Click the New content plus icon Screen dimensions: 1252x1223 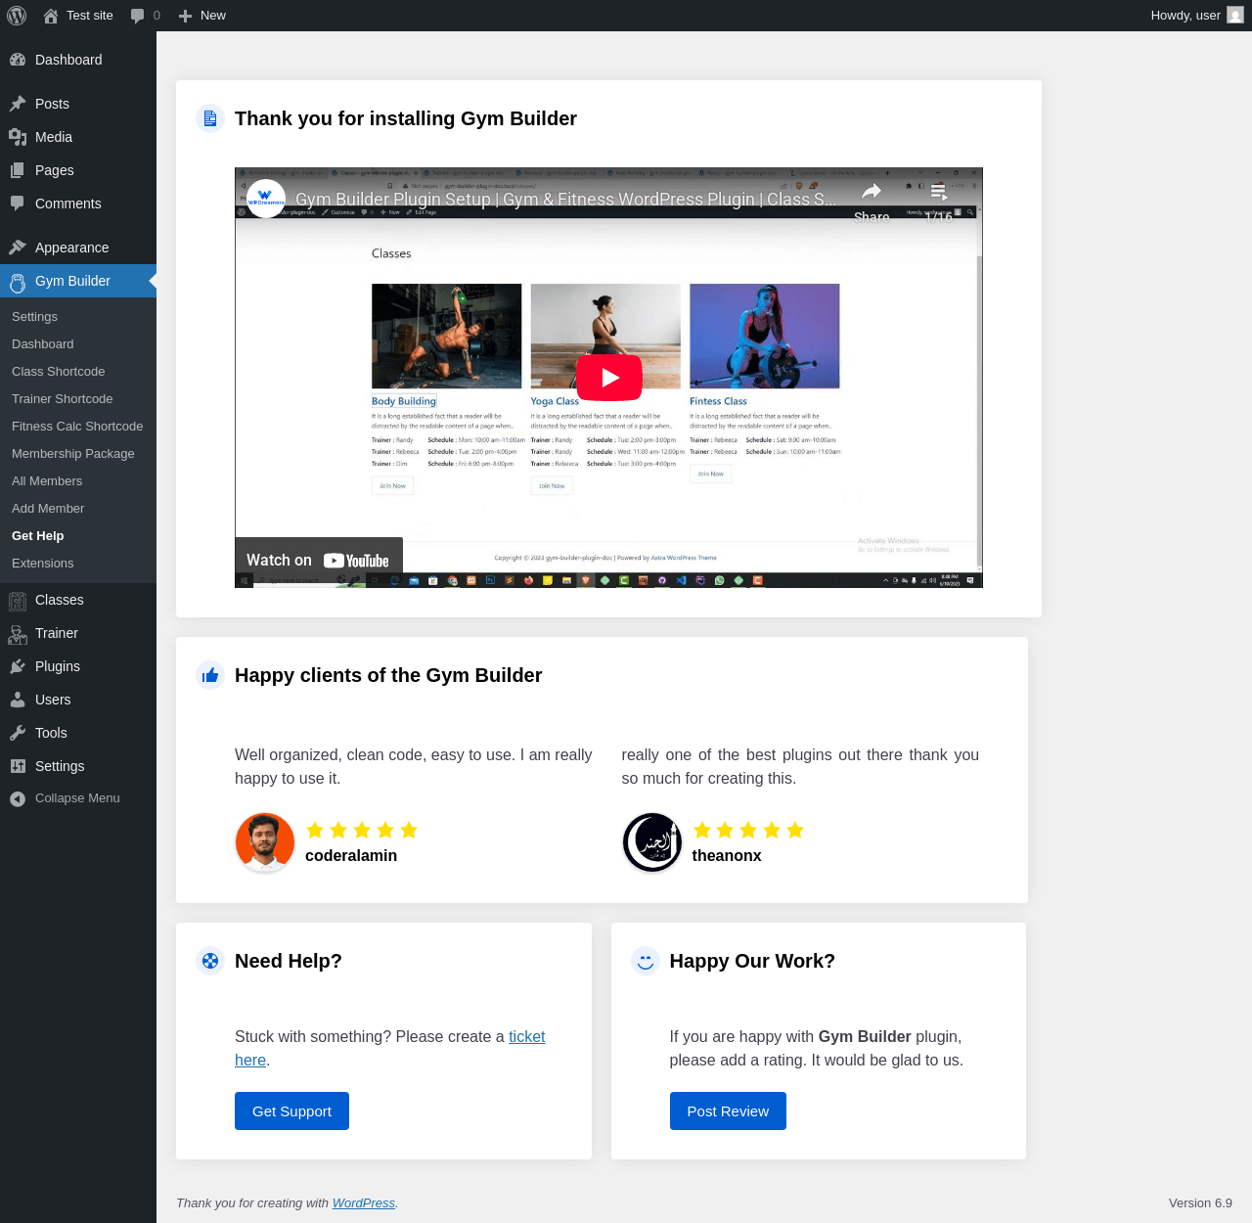pos(185,16)
